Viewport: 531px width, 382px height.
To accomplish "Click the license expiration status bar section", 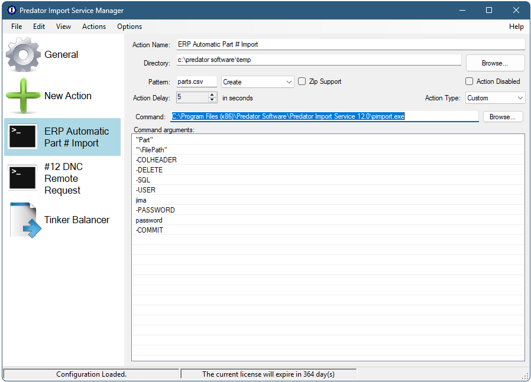I will (270, 374).
